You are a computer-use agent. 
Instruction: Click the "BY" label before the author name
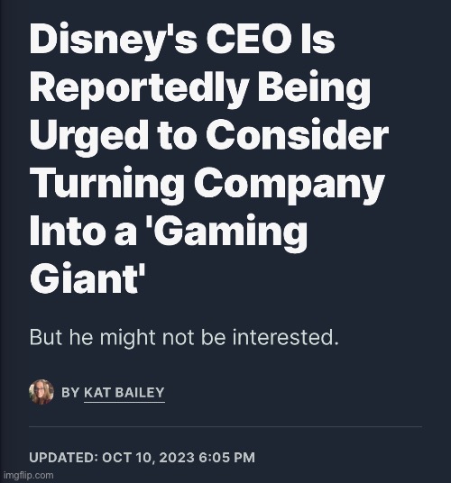click(70, 393)
